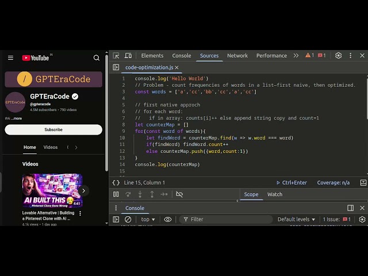Activate the inspect element picker

tap(116, 56)
